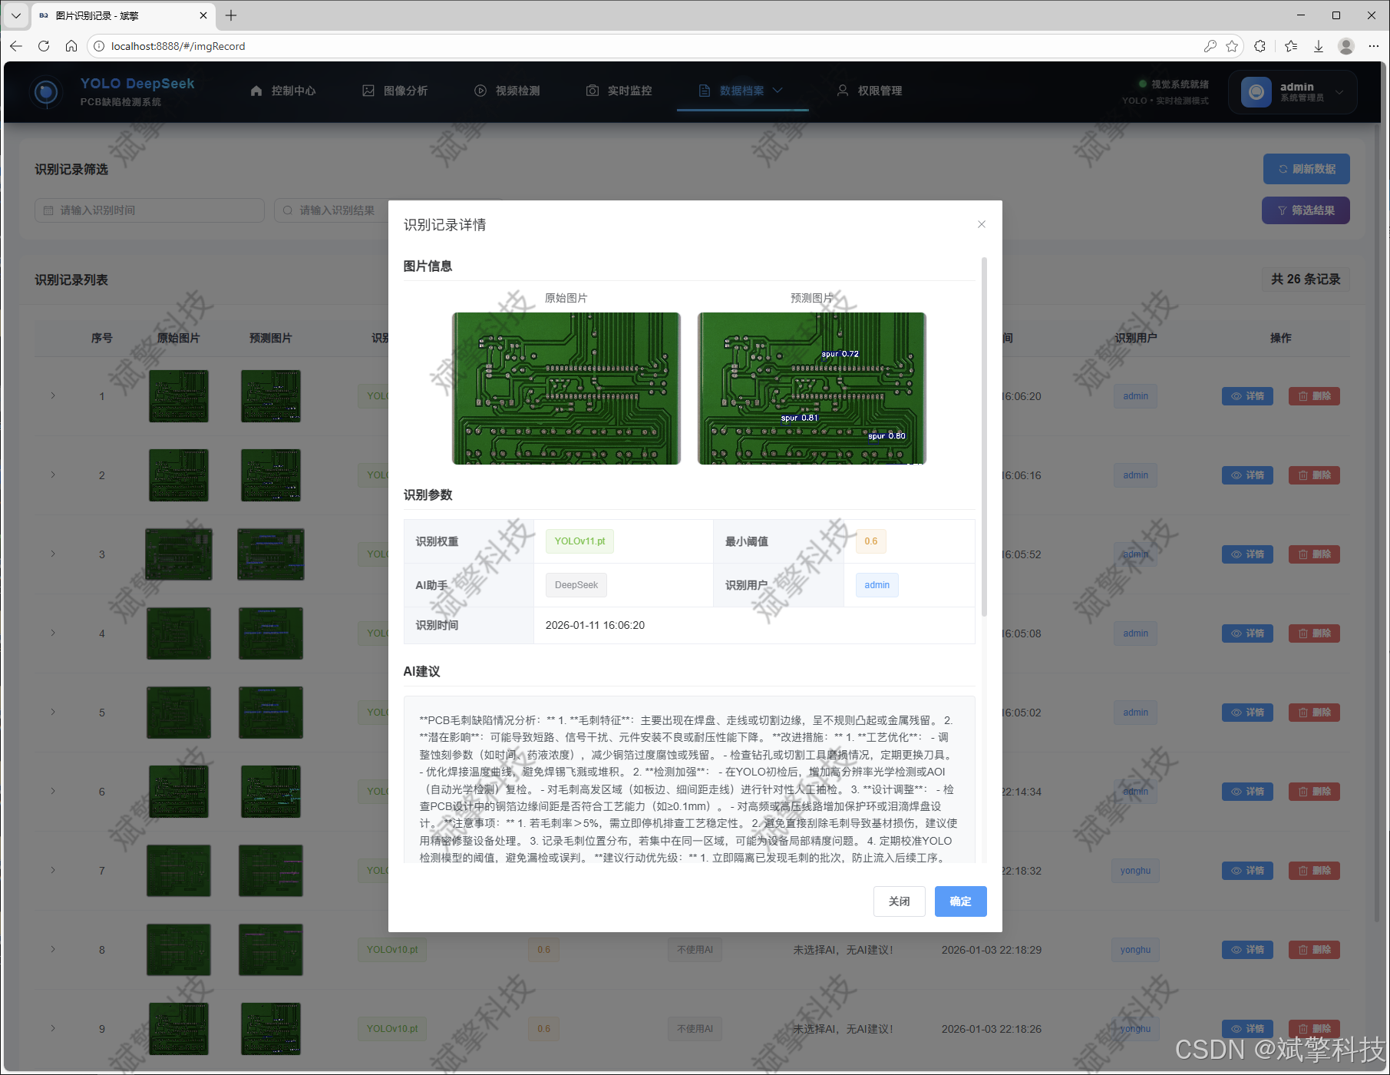This screenshot has width=1390, height=1075.
Task: Expand row 3 in the records list
Action: [53, 554]
